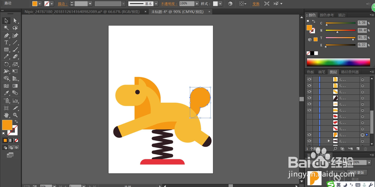Select the Column Graph tool
This screenshot has height=187, width=375.
[x=15, y=100]
